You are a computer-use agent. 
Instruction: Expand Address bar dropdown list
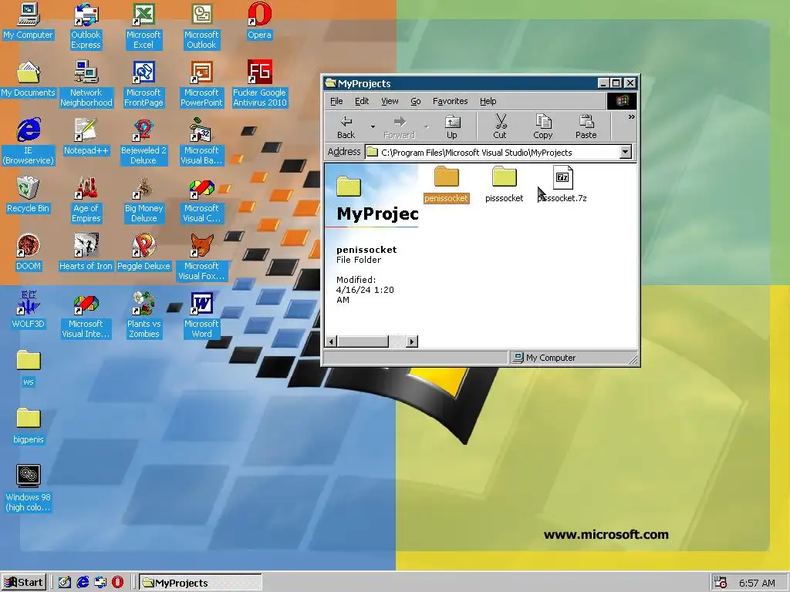click(x=625, y=152)
